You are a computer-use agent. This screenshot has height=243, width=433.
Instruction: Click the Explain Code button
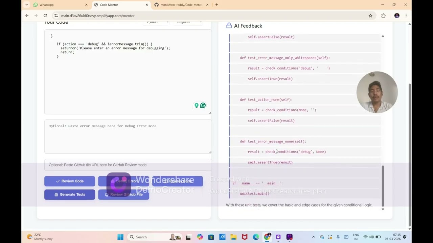pyautogui.click(x=178, y=181)
